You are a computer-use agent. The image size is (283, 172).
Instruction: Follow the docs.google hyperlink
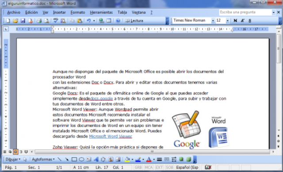101,99
